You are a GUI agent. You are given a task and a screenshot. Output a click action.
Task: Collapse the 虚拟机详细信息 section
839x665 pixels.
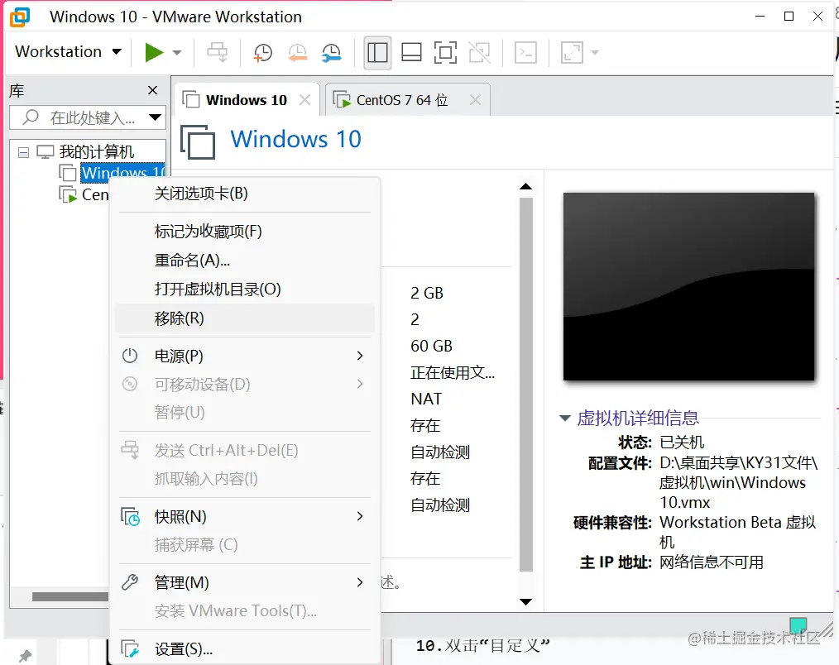click(564, 418)
